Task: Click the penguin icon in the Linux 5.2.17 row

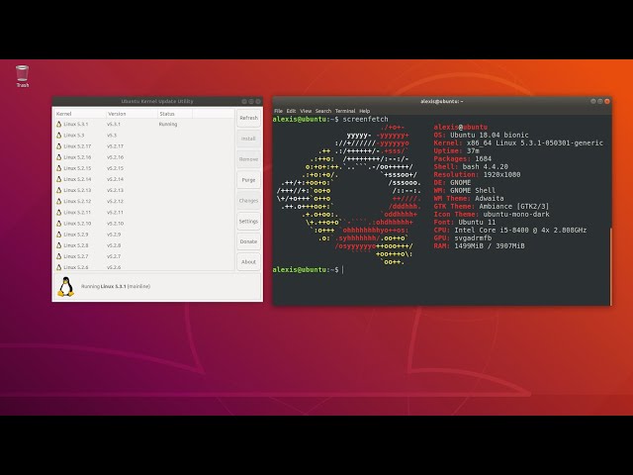Action: coord(59,146)
